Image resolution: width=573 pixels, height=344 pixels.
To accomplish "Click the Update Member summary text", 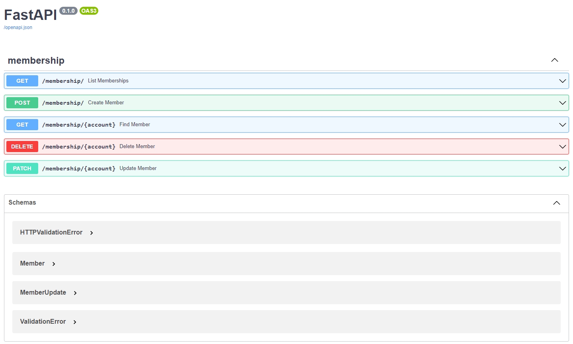I will 138,168.
